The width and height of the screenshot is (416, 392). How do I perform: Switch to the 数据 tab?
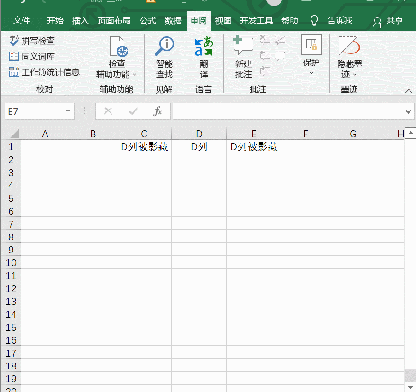tap(173, 21)
